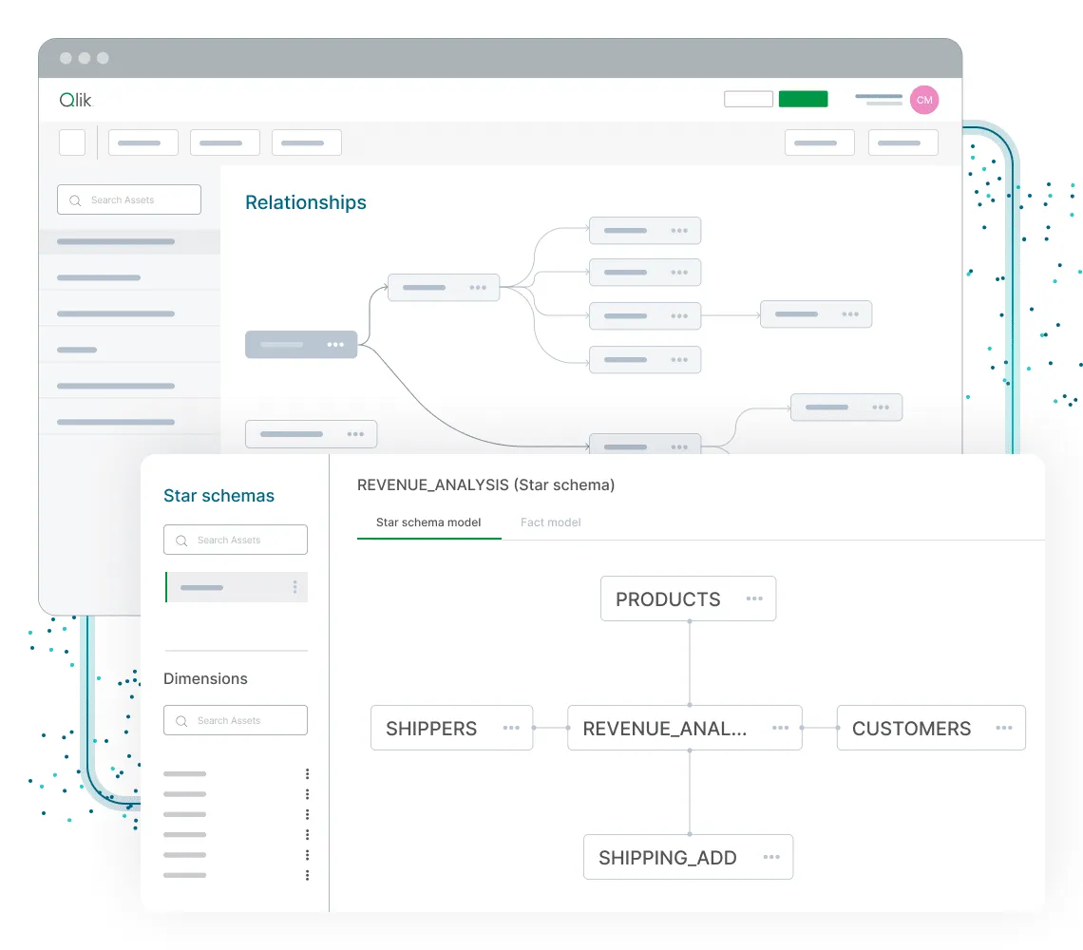Screen dimensions: 1083x950
Task: Click magnifier icon in Dimensions search
Action: (x=181, y=721)
